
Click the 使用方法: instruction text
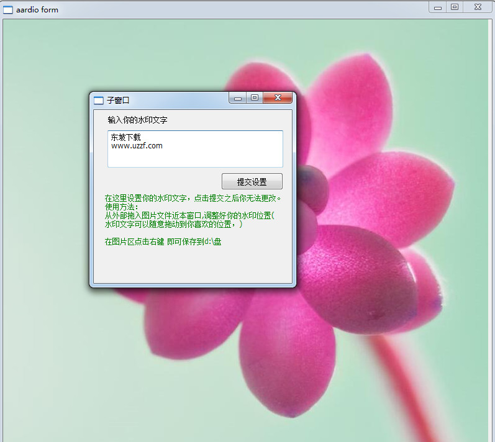(121, 207)
